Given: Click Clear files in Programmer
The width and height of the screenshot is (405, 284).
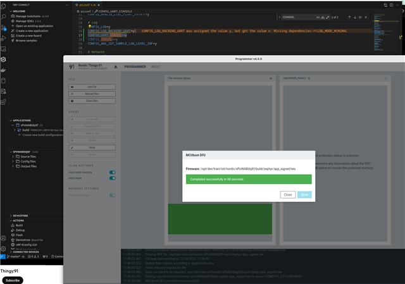Looking at the screenshot, I should point(92,101).
